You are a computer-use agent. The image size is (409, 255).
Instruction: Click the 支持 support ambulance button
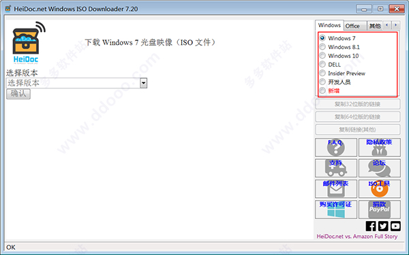pyautogui.click(x=336, y=168)
